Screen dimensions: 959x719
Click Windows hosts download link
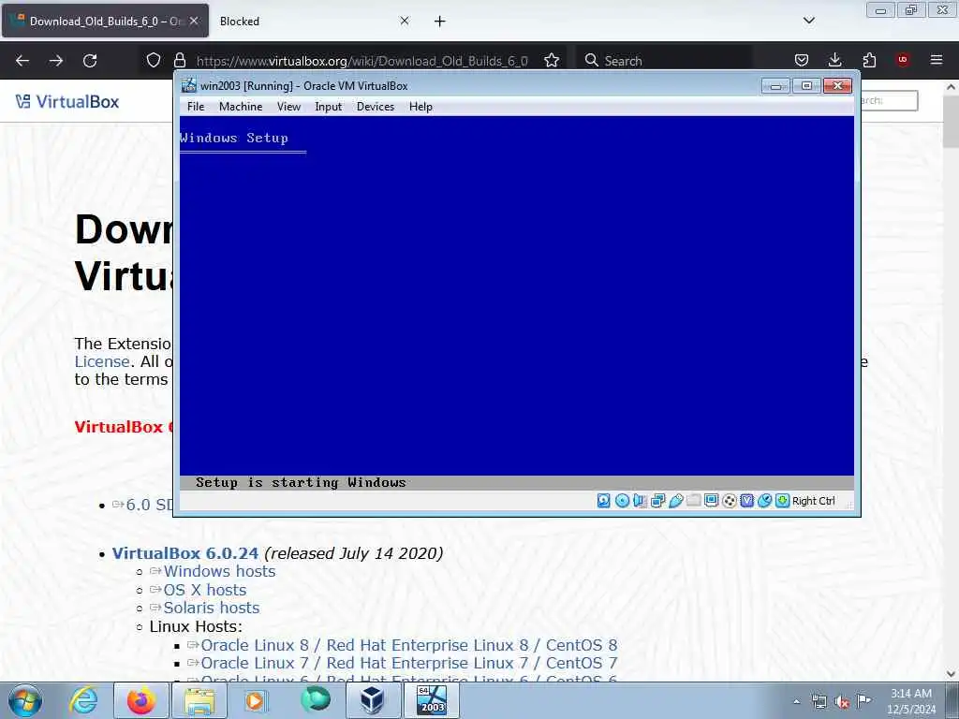(219, 571)
